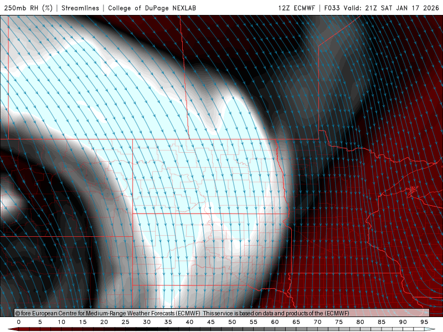The image size is (443, 332).
Task: Click colorbar label '70'
Action: coord(317,322)
